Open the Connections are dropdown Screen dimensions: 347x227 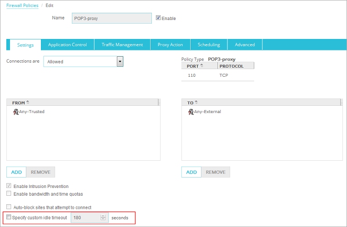point(120,62)
